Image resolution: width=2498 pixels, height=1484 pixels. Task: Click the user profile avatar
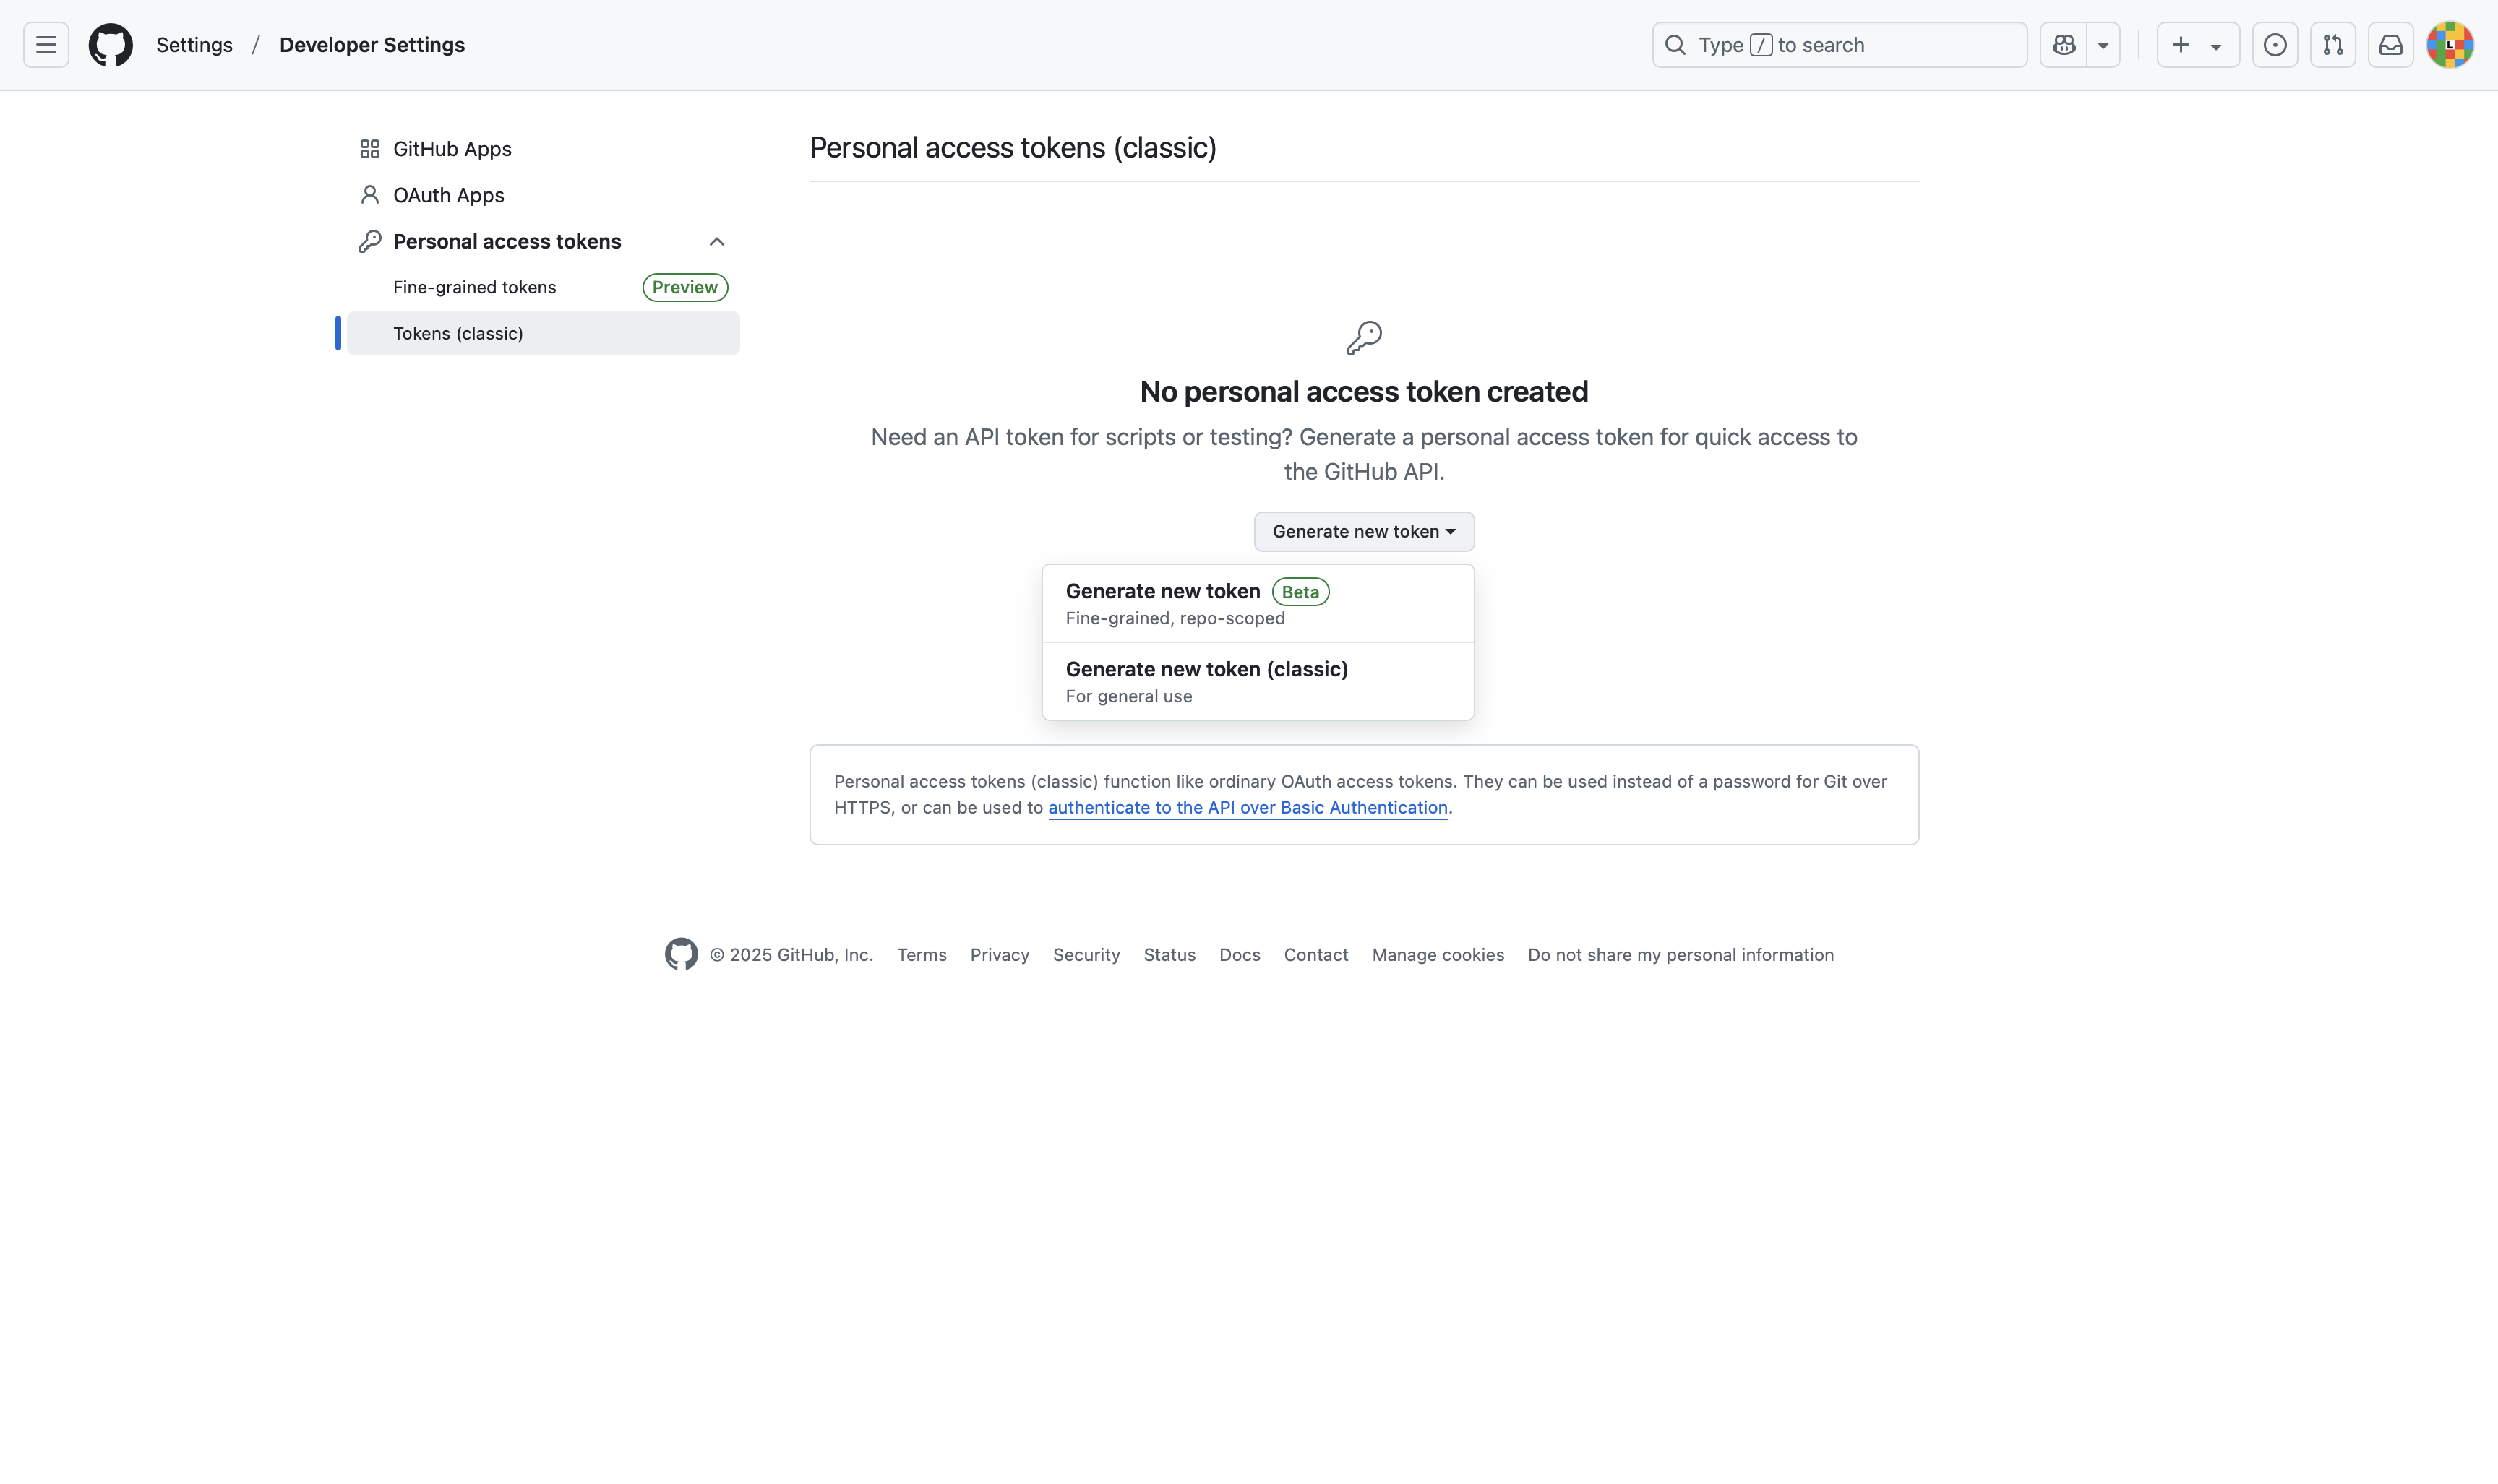click(x=2449, y=45)
